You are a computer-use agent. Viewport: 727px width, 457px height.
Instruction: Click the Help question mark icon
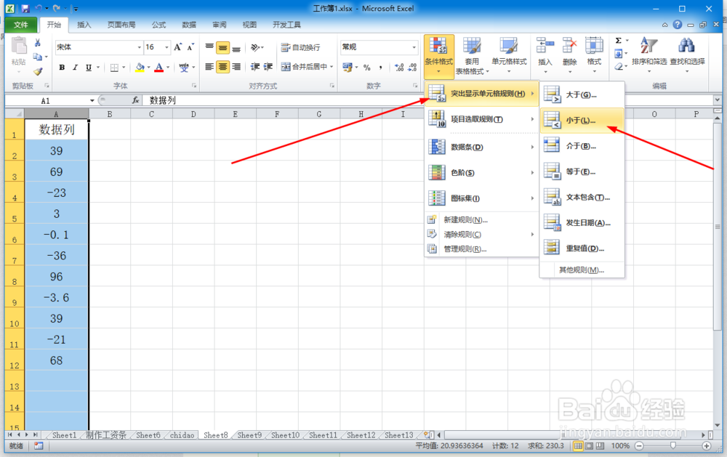coord(678,25)
